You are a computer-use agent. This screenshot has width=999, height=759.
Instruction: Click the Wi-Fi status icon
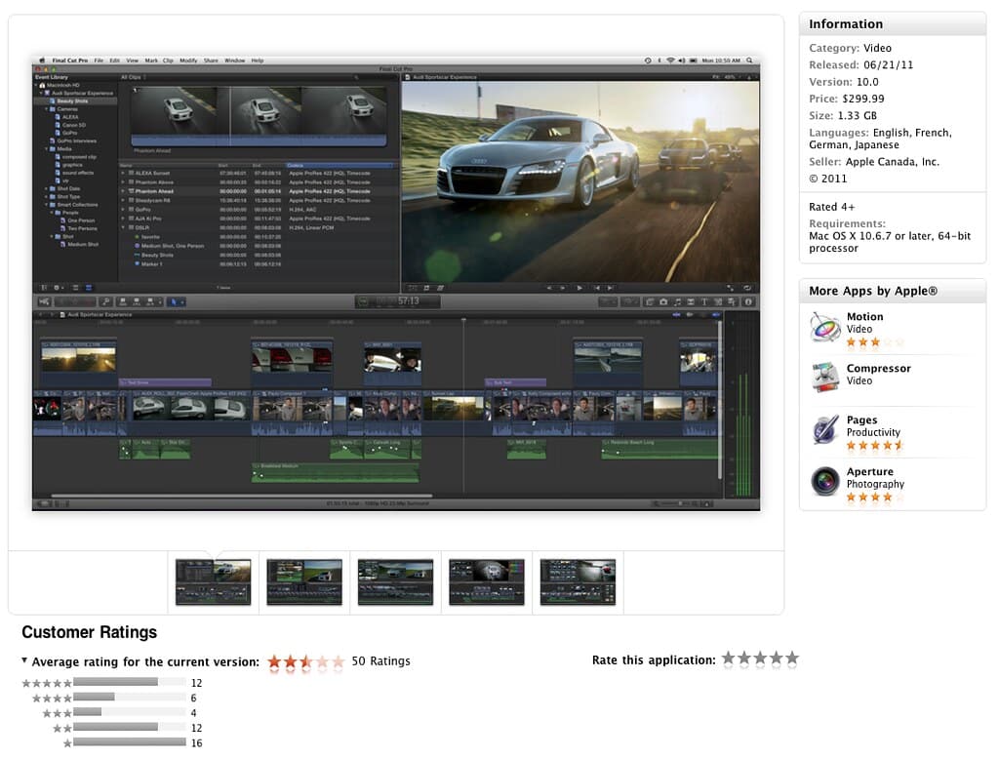coord(670,60)
